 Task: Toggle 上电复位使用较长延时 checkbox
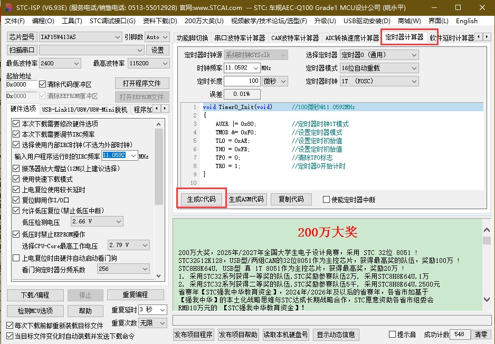click(x=16, y=190)
